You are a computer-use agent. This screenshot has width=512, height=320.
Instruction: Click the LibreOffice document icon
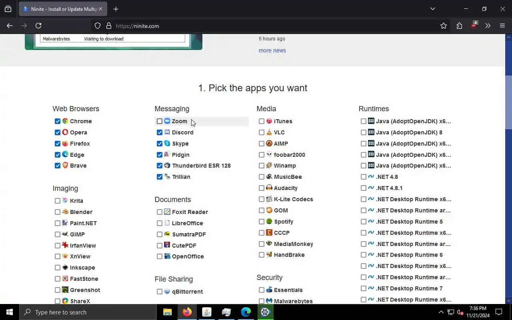point(167,223)
